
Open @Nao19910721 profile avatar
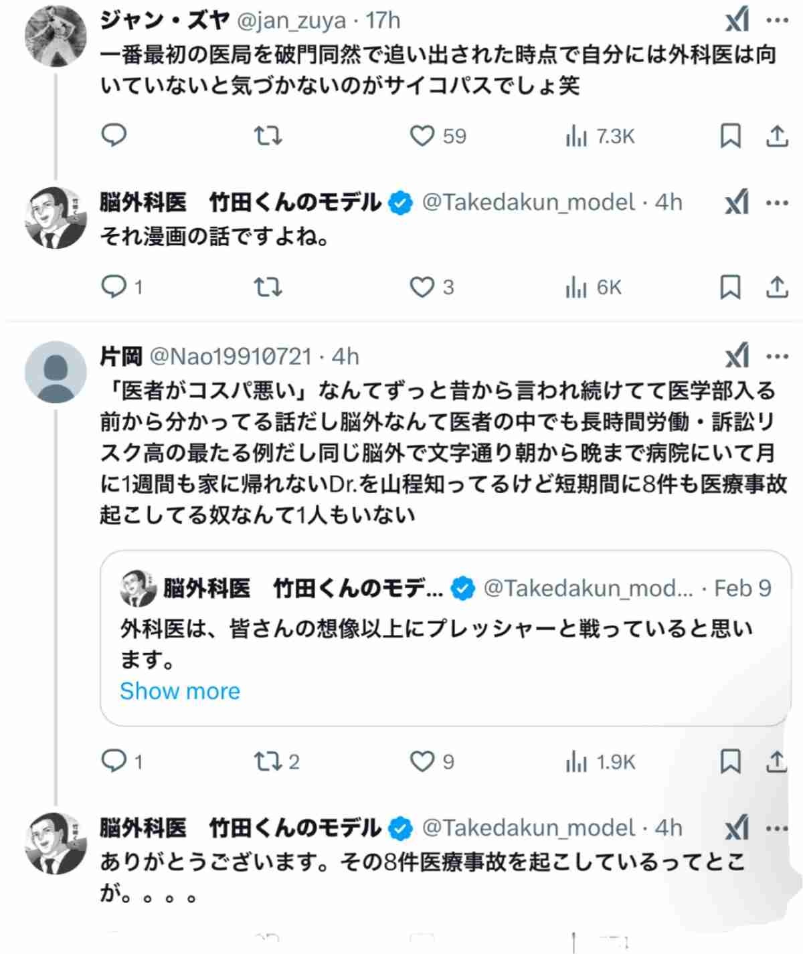pyautogui.click(x=56, y=372)
